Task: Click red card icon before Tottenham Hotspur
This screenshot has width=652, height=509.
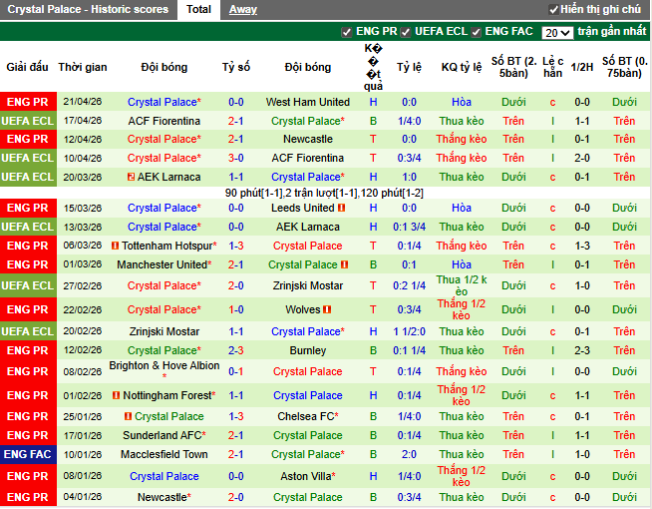Action: [116, 246]
